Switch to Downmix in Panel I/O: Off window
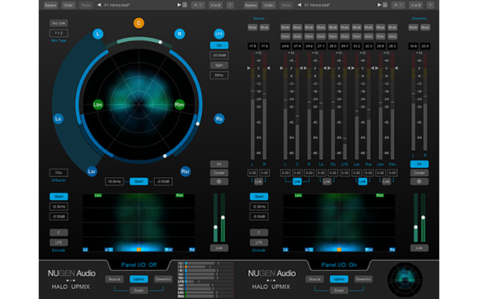Image resolution: width=478 pixels, height=299 pixels. pyautogui.click(x=163, y=279)
